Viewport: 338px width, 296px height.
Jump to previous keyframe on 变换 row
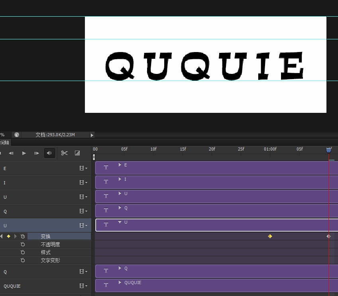[2, 236]
